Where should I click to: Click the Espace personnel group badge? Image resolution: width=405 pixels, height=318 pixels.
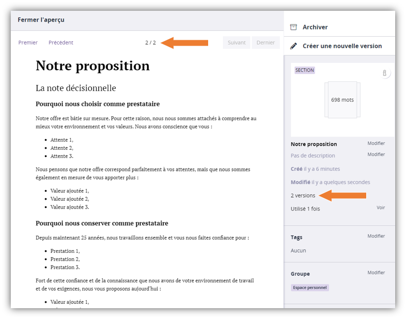(310, 288)
